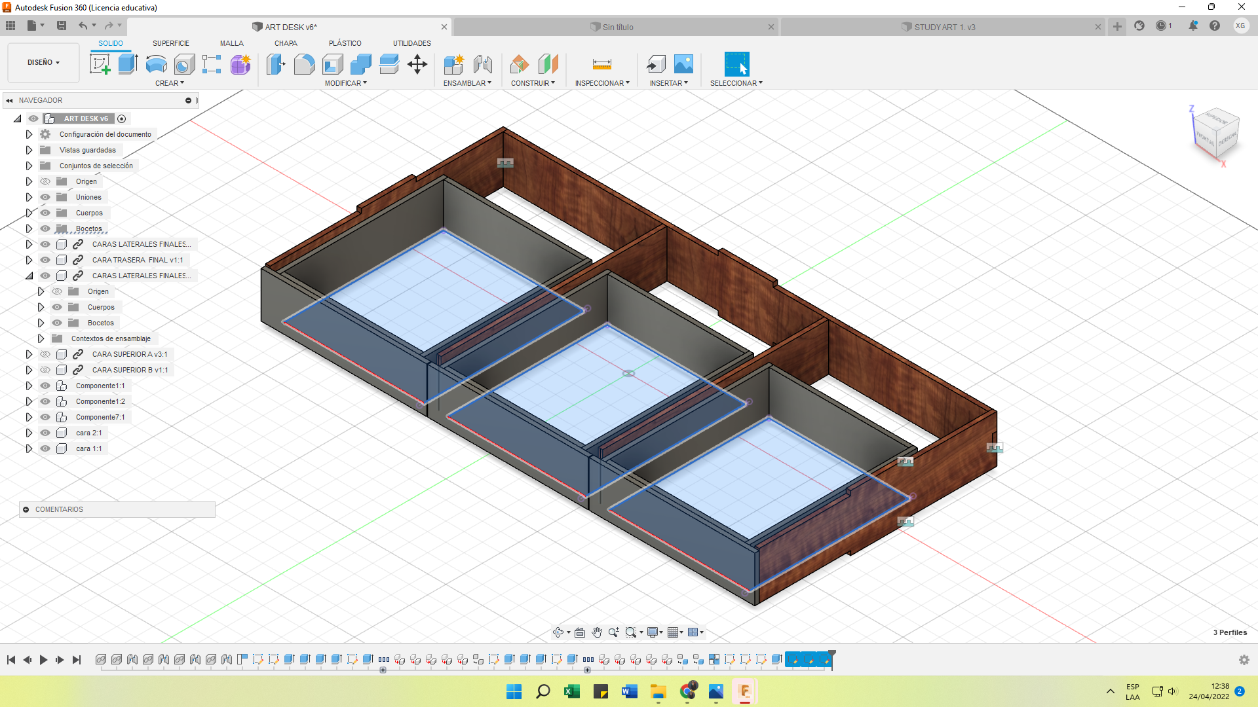Image resolution: width=1258 pixels, height=707 pixels.
Task: Open new design tab with plus button
Action: [1117, 26]
